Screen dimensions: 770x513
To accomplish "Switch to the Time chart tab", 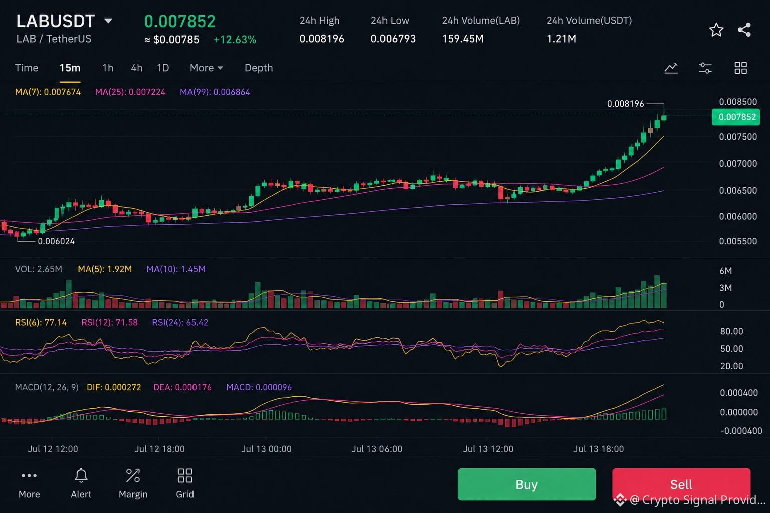I will click(27, 68).
